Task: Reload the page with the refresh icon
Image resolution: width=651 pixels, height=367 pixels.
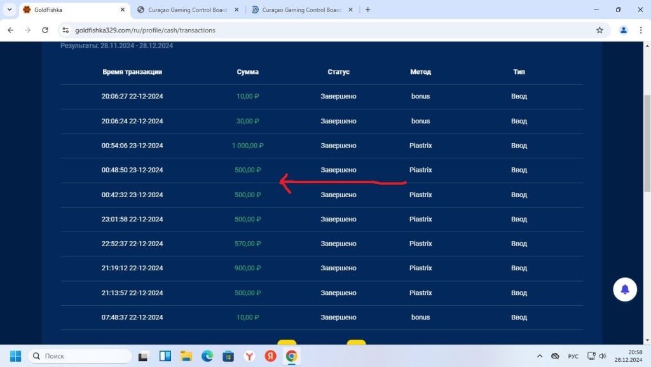Action: point(45,30)
